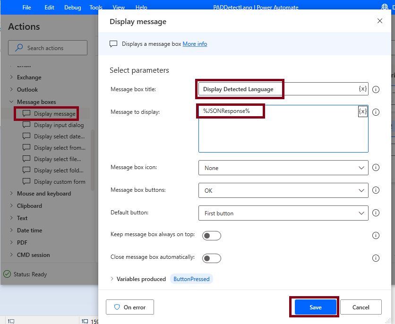Viewport: 395px width, 324px height.
Task: Open the Message box buttons dropdown showing OK
Action: click(283, 190)
